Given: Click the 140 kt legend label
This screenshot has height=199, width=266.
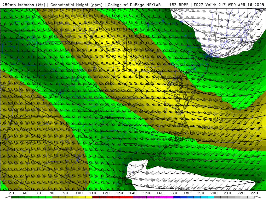Looking at the screenshot, I should (133, 193).
